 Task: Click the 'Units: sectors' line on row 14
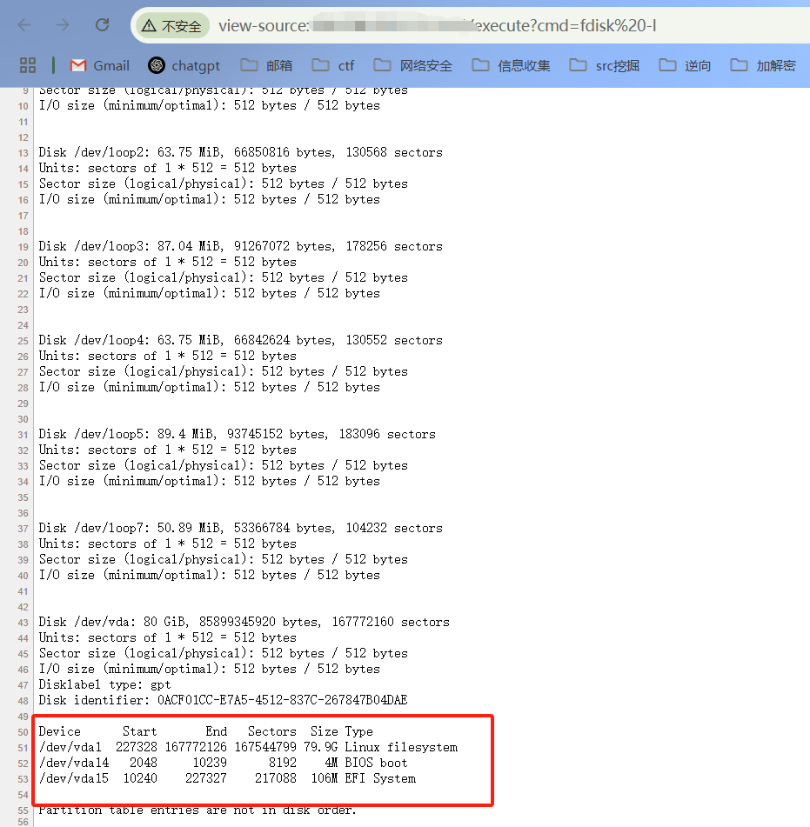167,168
